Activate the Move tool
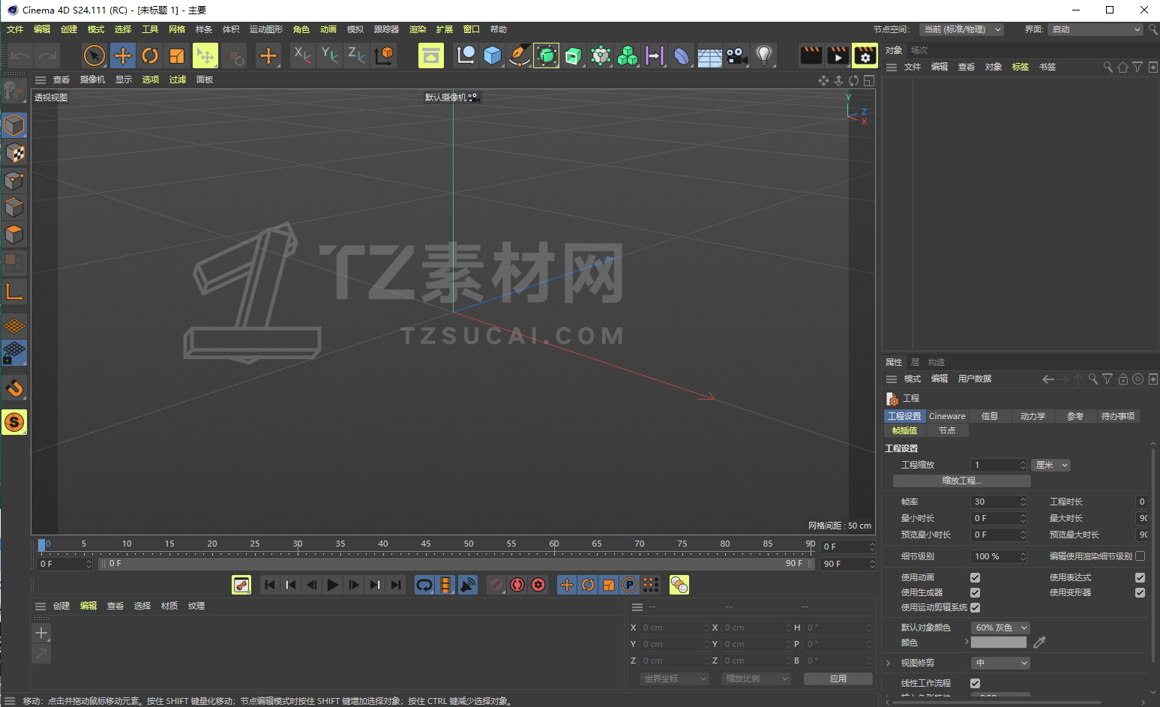 click(x=123, y=55)
